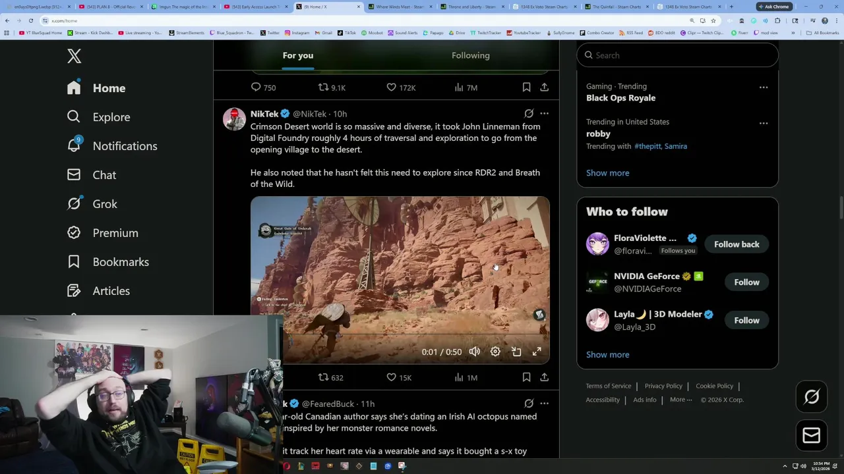Bookmark this page with the star icon
844x474 pixels.
713,20
